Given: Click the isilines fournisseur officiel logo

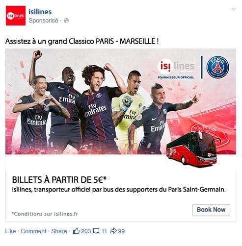Looking at the screenshot, I should pyautogui.click(x=176, y=69).
